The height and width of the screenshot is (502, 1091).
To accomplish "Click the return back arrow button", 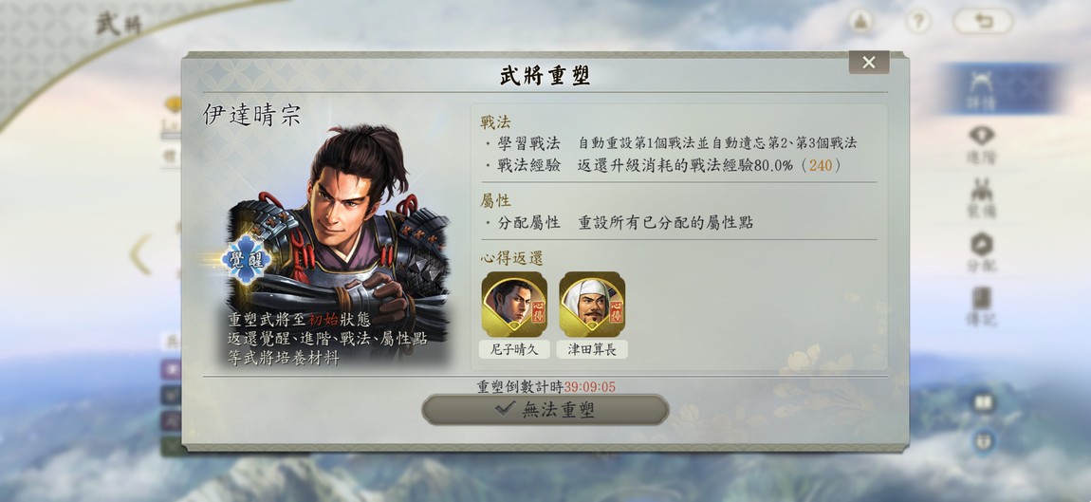I will tap(983, 22).
